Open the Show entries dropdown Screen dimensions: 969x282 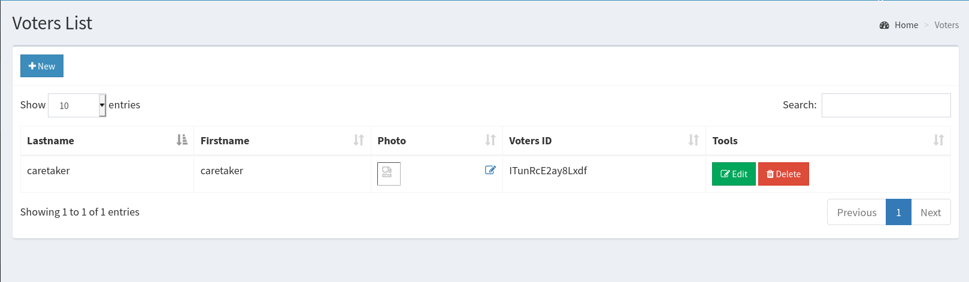[77, 105]
